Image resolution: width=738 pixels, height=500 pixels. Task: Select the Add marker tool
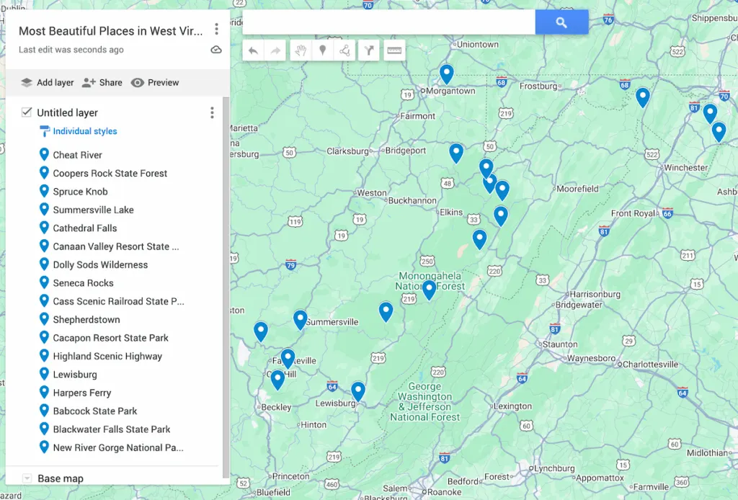(x=322, y=50)
